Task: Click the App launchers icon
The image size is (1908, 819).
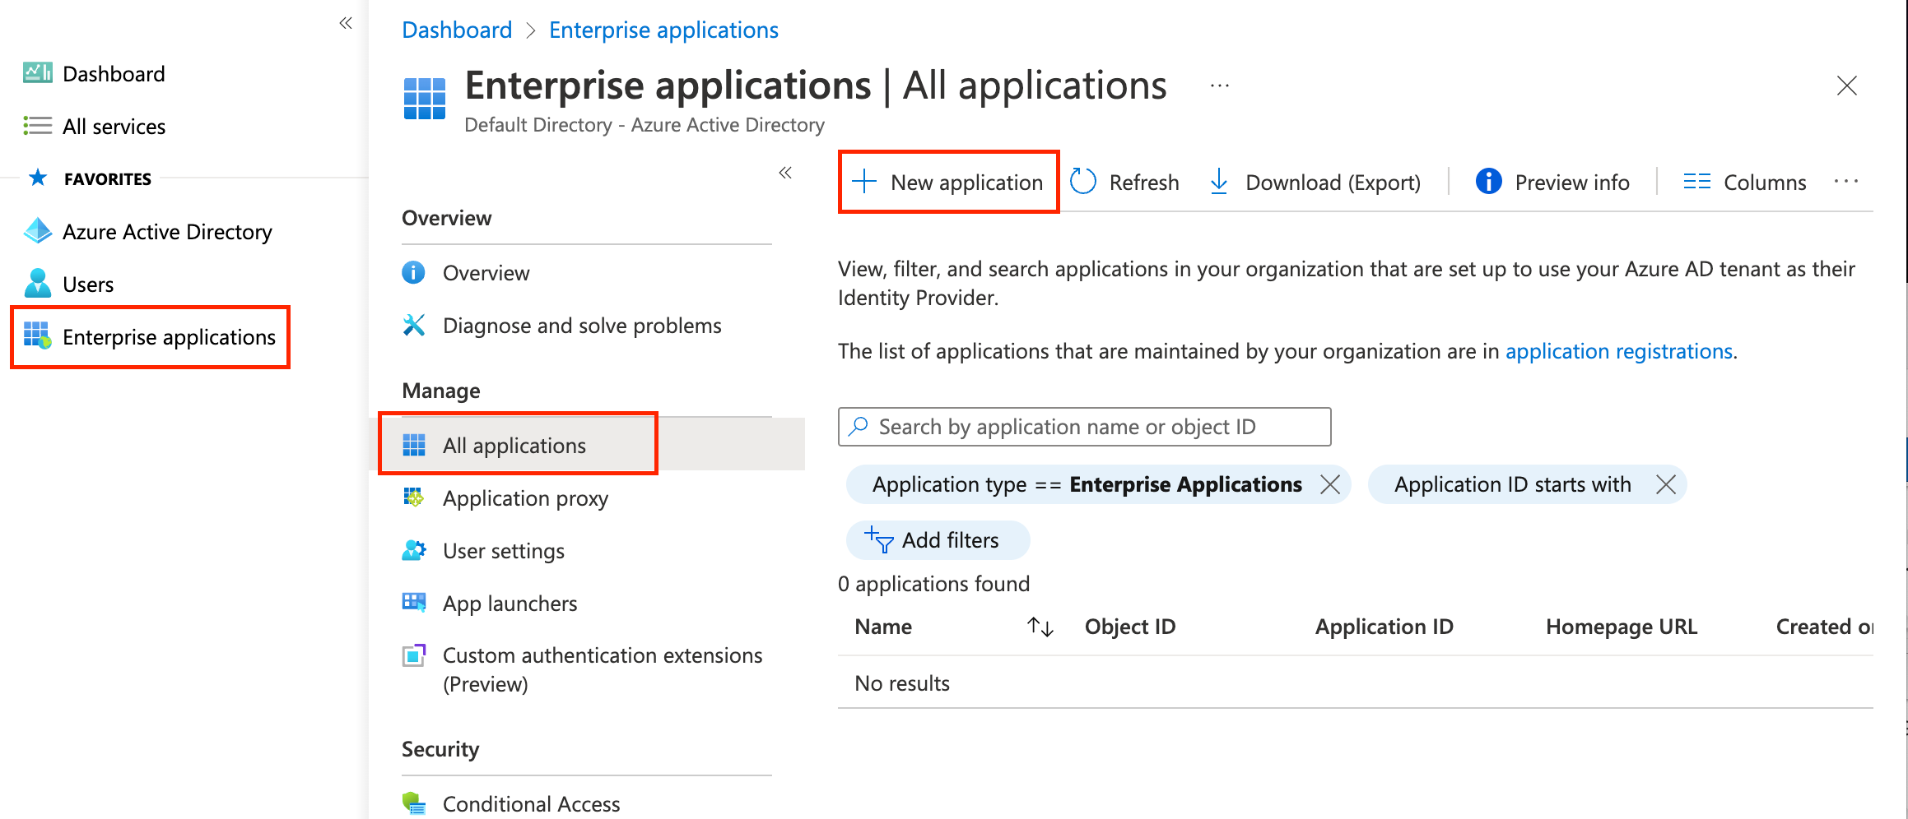Action: pos(413,602)
